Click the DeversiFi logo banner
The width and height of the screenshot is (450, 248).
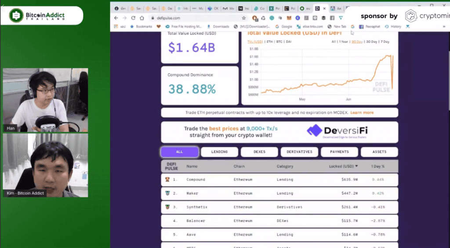(337, 132)
